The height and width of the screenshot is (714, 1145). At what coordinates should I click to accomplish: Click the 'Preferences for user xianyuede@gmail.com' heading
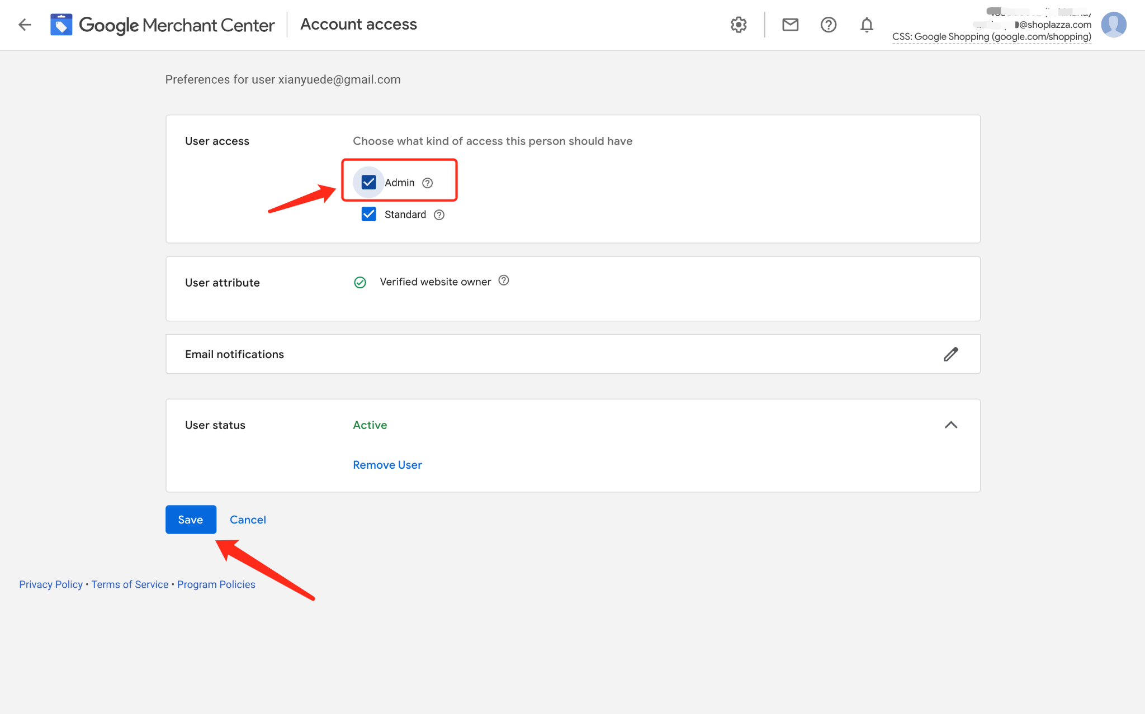pyautogui.click(x=283, y=79)
